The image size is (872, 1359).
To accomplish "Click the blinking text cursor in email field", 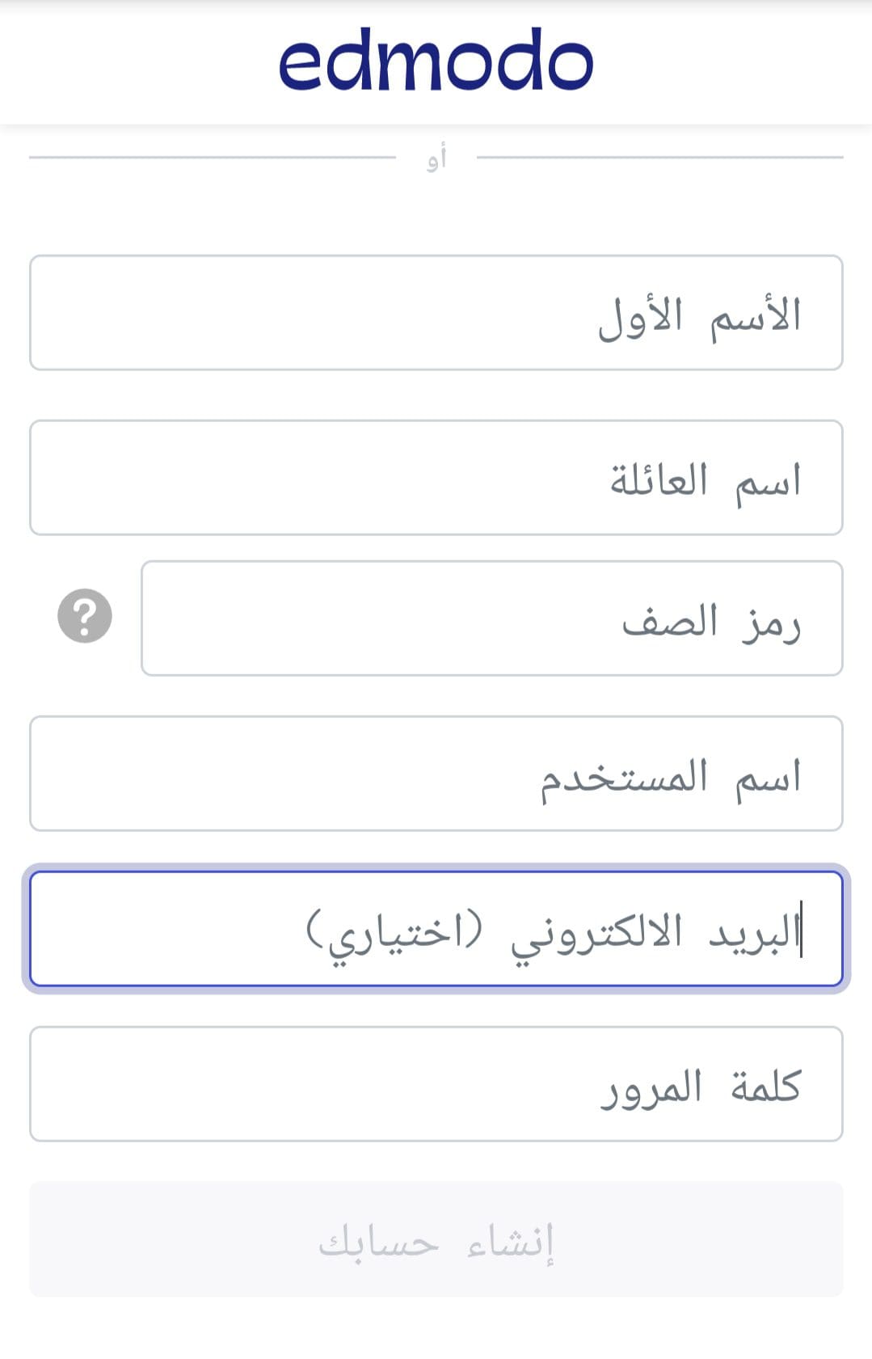I will 801,929.
